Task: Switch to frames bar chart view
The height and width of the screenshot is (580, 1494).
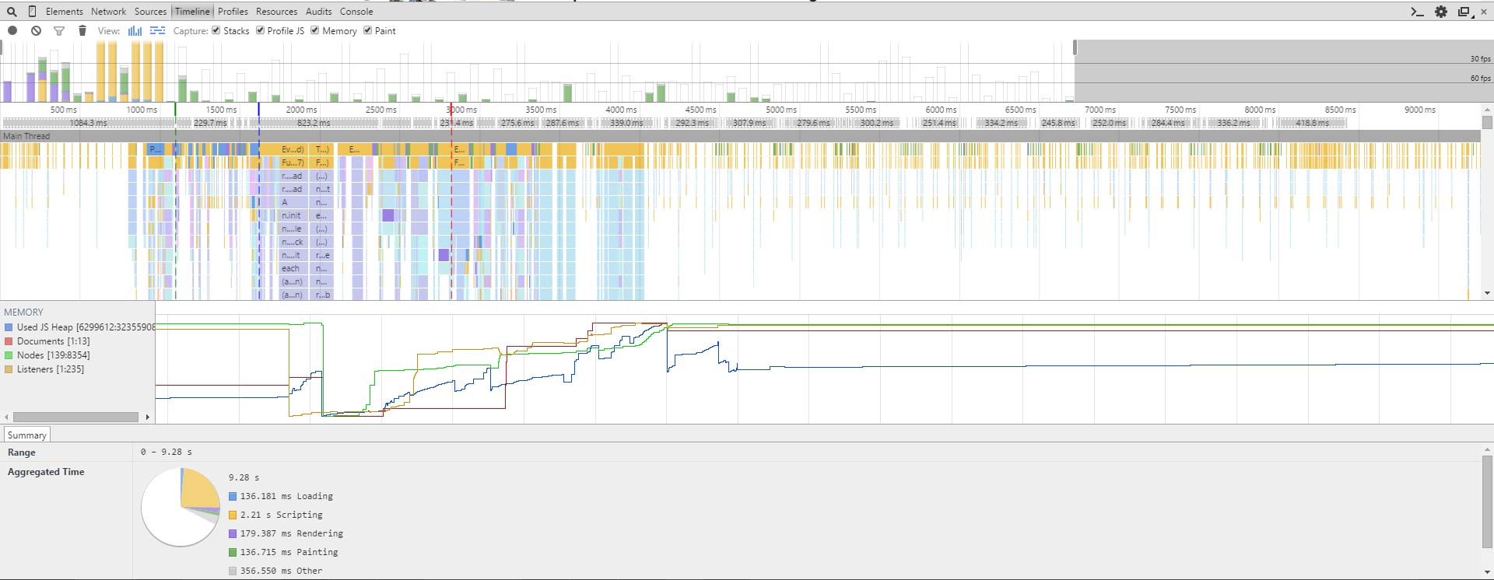Action: pyautogui.click(x=135, y=30)
